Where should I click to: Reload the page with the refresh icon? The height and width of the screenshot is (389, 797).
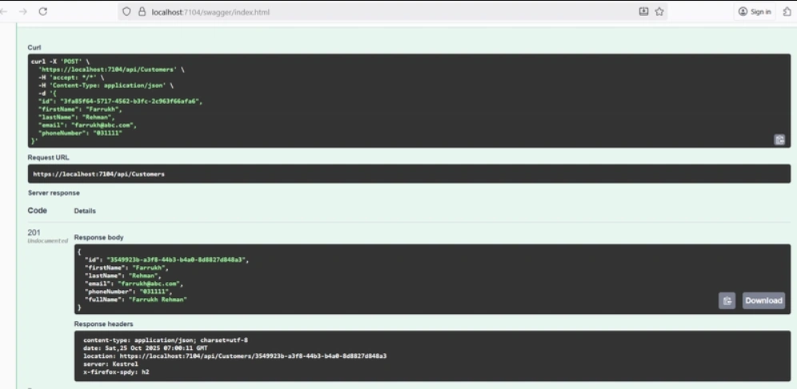42,11
